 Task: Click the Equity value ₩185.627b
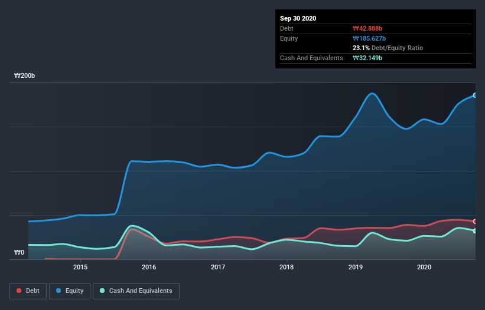369,38
